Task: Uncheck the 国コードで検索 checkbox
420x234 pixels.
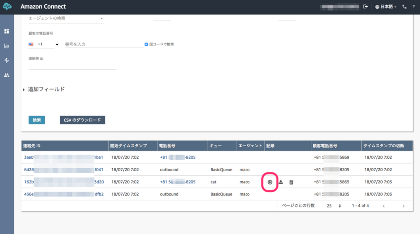Action: [x=146, y=44]
